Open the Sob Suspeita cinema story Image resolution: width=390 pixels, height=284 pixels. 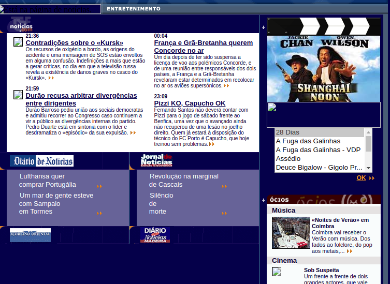tap(321, 270)
